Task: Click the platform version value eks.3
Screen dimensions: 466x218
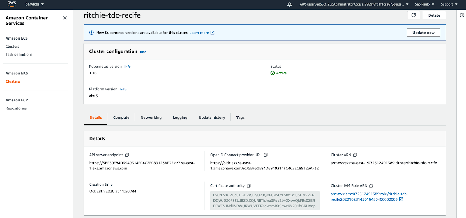Action: [x=93, y=96]
